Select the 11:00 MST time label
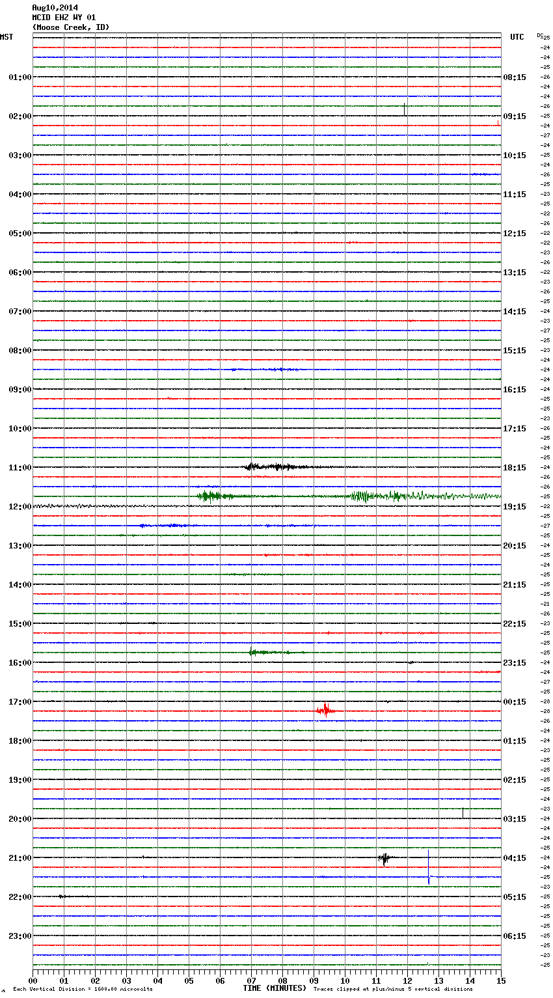Screen dimensions: 553x998 coord(20,468)
